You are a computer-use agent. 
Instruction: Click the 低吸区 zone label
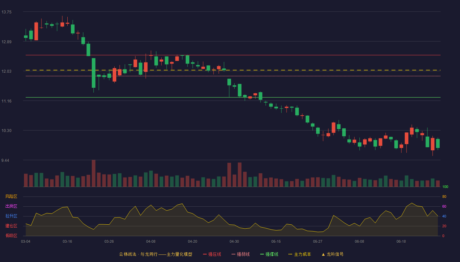11,235
